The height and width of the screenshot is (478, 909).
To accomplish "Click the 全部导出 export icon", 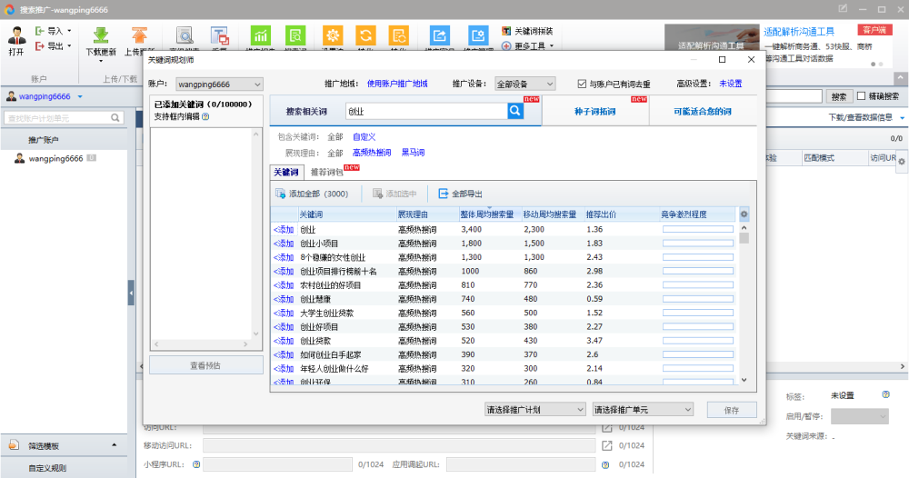I will tap(444, 194).
